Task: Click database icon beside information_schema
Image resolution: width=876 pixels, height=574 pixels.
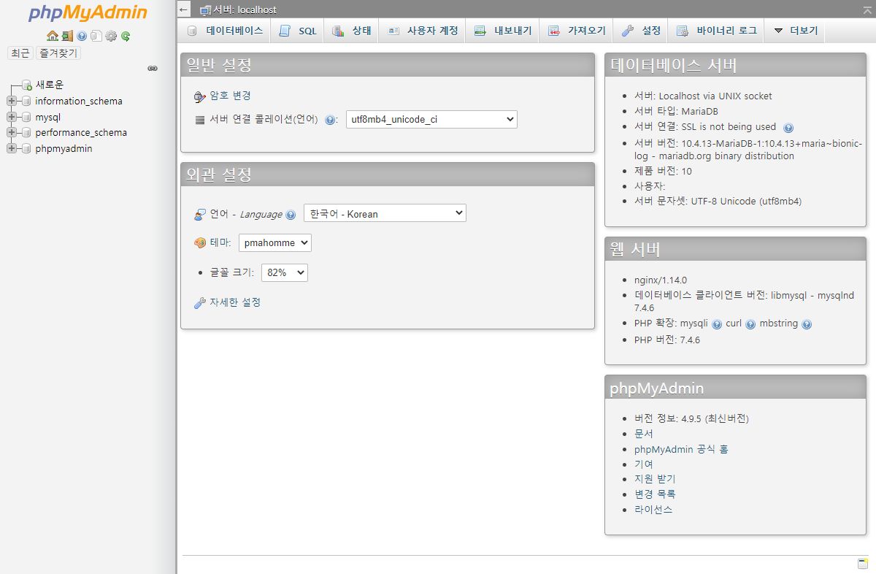Action: point(27,102)
